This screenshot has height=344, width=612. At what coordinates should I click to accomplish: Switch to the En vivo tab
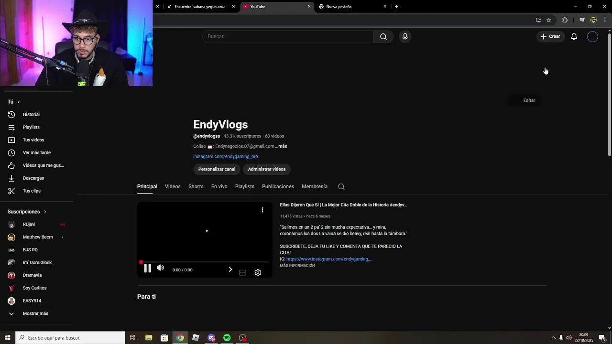coord(219,186)
